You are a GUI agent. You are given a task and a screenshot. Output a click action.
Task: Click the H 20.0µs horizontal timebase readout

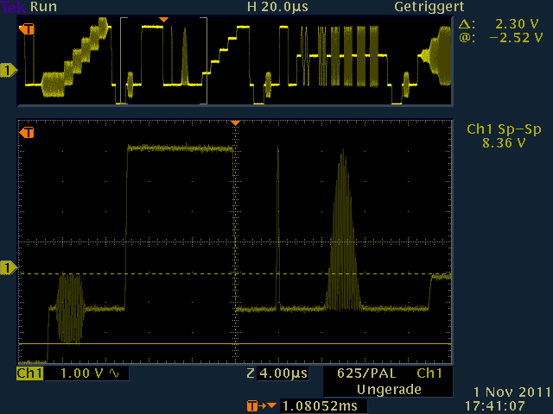click(277, 7)
